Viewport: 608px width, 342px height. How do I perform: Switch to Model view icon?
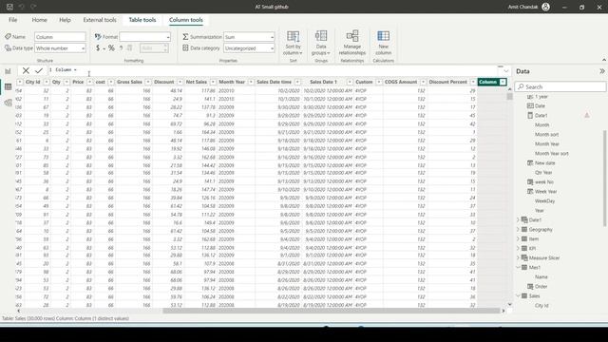[8, 103]
